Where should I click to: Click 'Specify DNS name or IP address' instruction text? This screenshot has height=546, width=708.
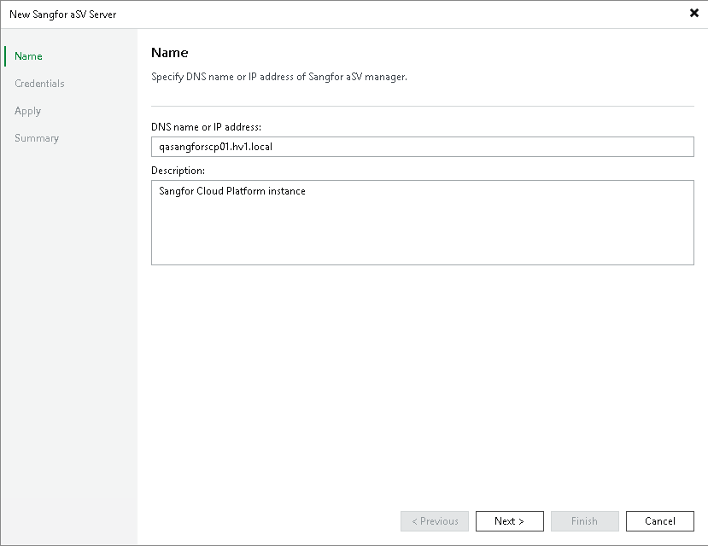(279, 77)
